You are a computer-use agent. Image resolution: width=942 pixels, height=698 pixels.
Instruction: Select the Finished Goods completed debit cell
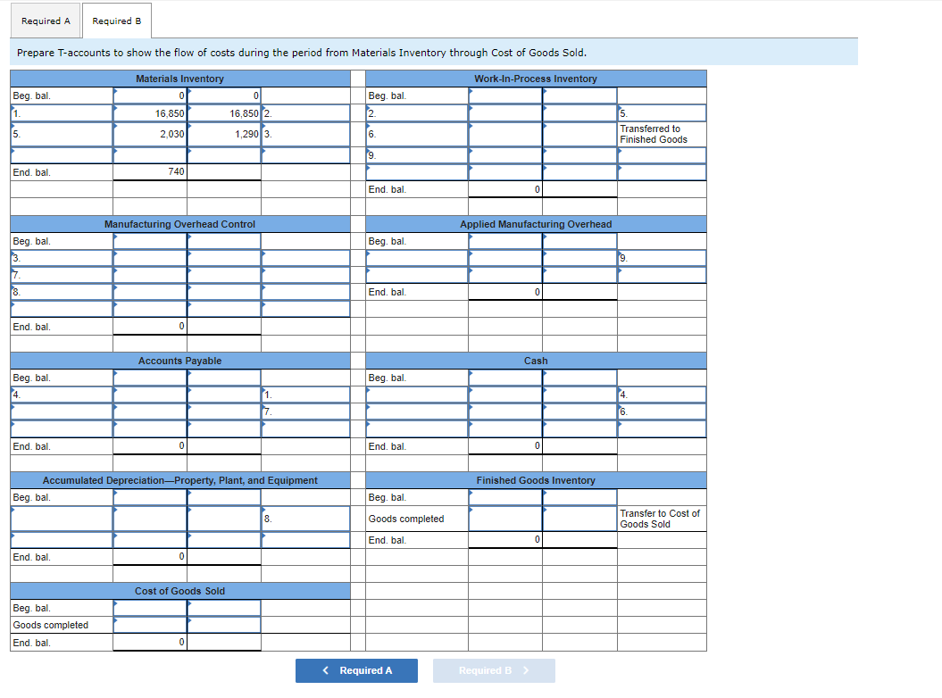tap(504, 519)
